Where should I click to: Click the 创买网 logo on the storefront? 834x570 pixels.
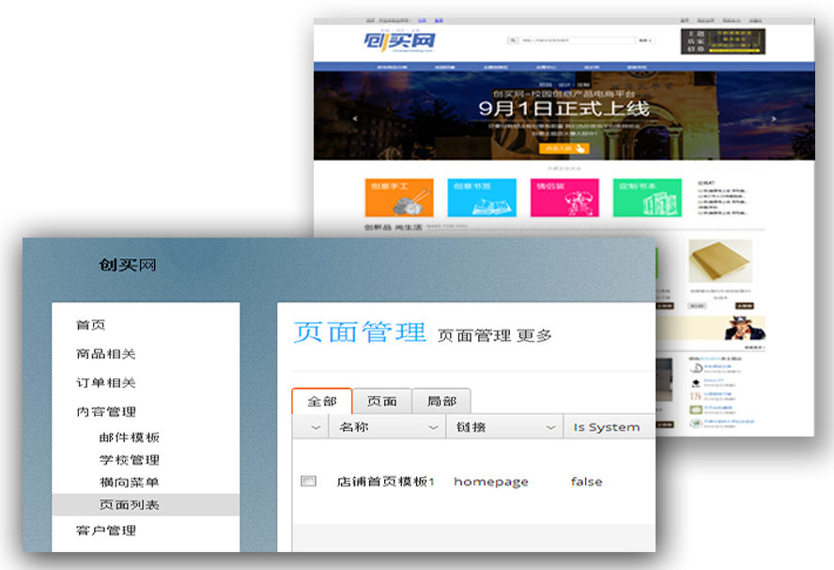pos(399,42)
